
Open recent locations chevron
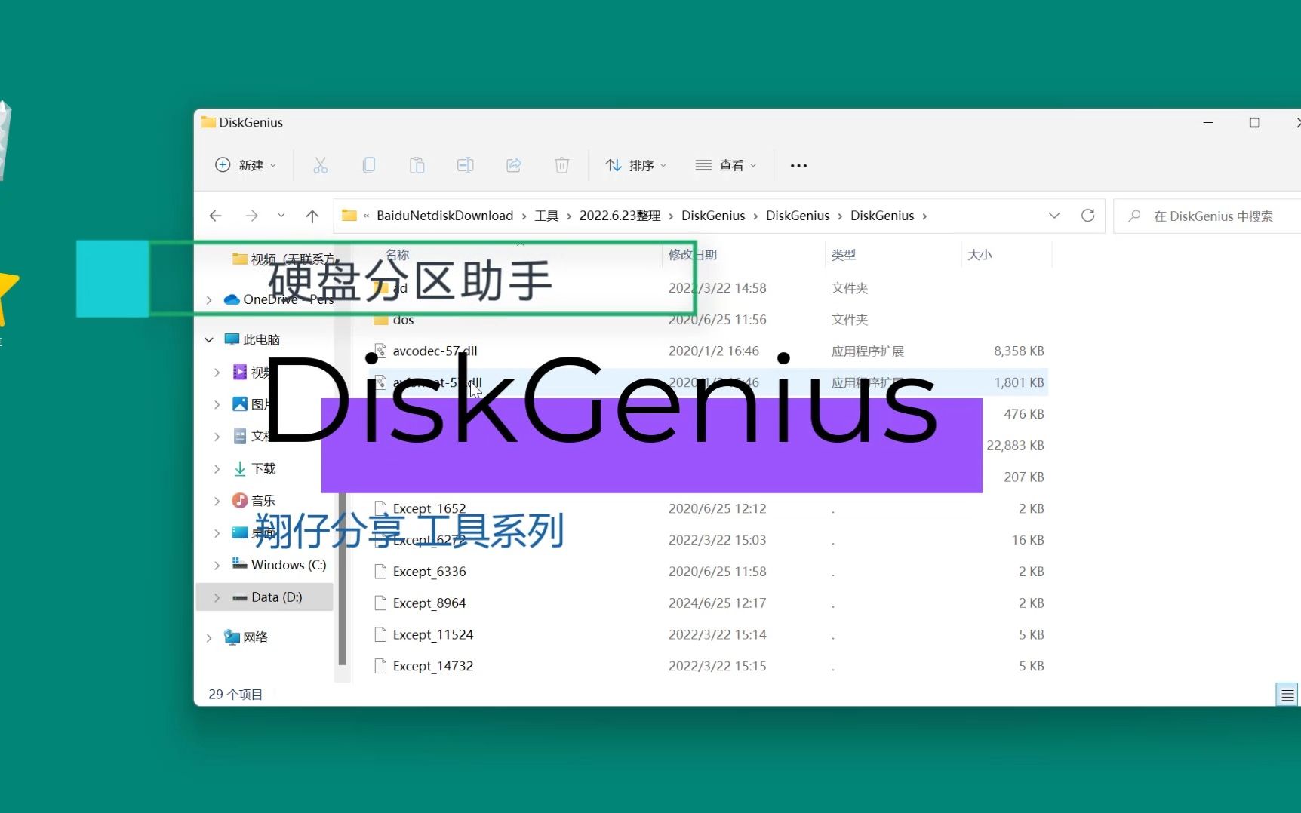click(281, 216)
